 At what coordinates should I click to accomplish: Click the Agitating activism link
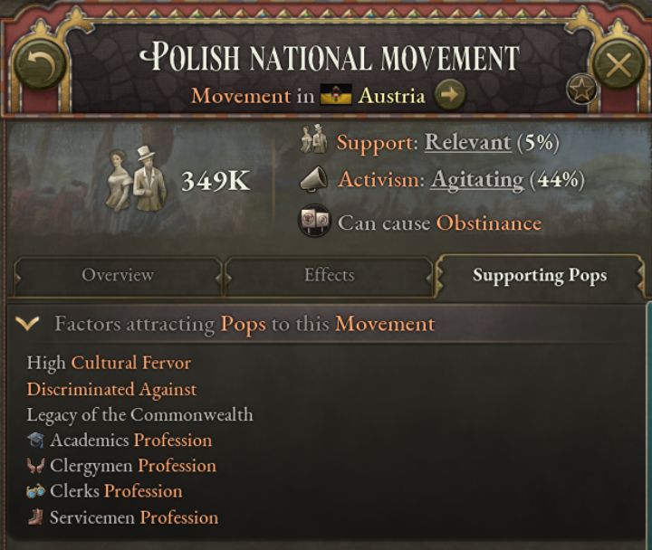pos(476,179)
